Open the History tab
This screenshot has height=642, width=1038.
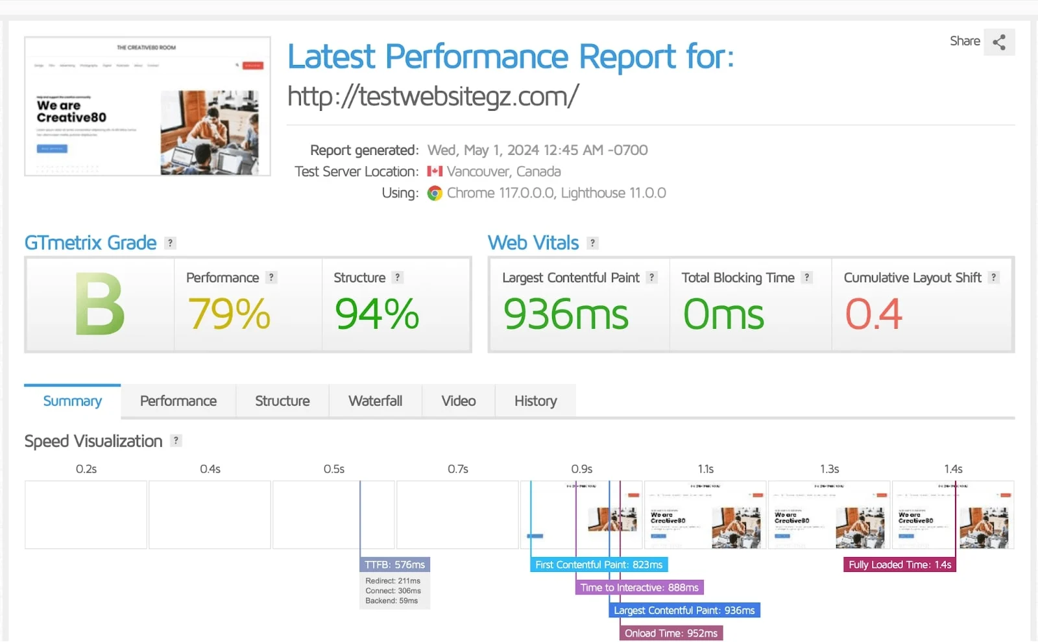pyautogui.click(x=535, y=401)
